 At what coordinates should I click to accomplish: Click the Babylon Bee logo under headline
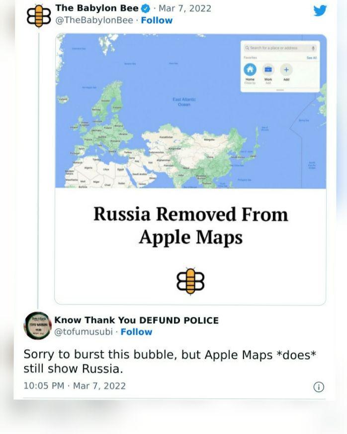(x=190, y=281)
